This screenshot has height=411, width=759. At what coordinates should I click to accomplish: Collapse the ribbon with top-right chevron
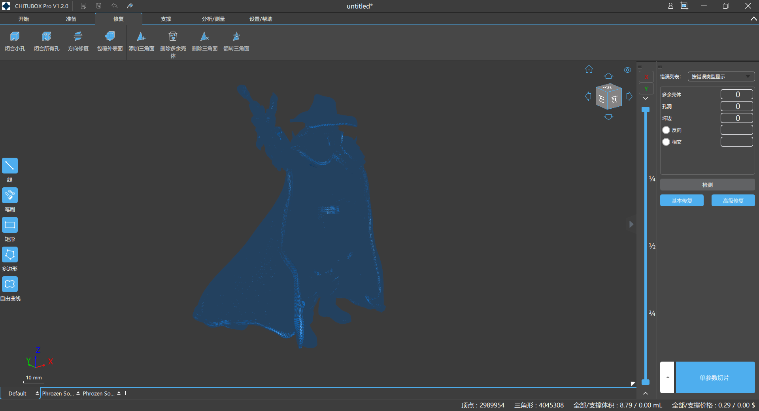point(753,19)
